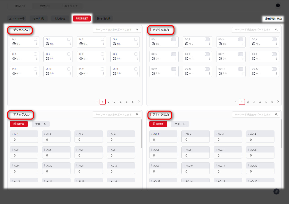Toggle the DO_1 output switch

(174, 39)
